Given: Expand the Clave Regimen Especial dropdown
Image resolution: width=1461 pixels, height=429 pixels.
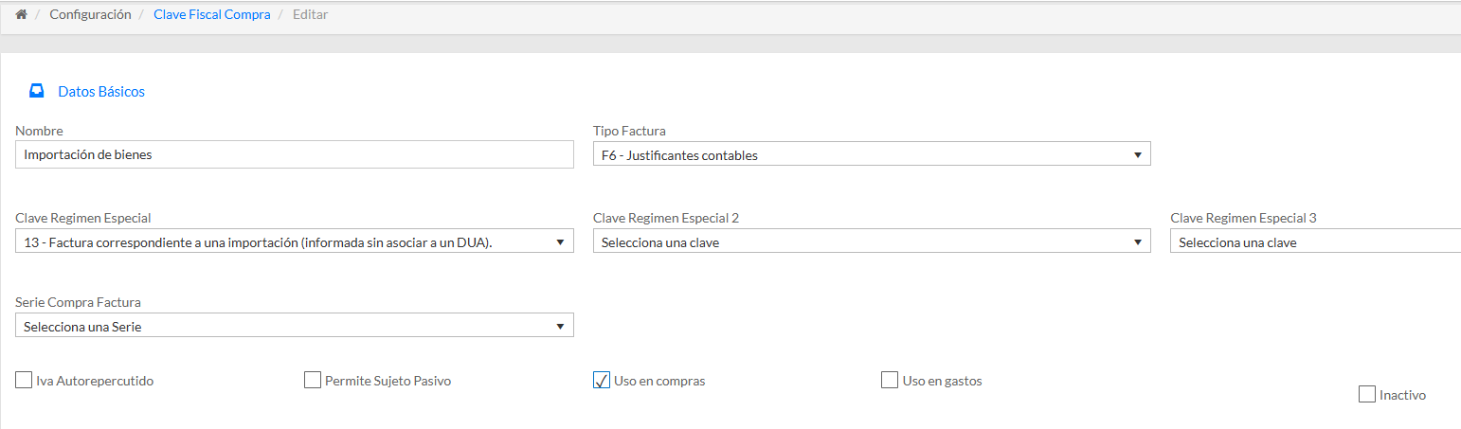Looking at the screenshot, I should [294, 241].
